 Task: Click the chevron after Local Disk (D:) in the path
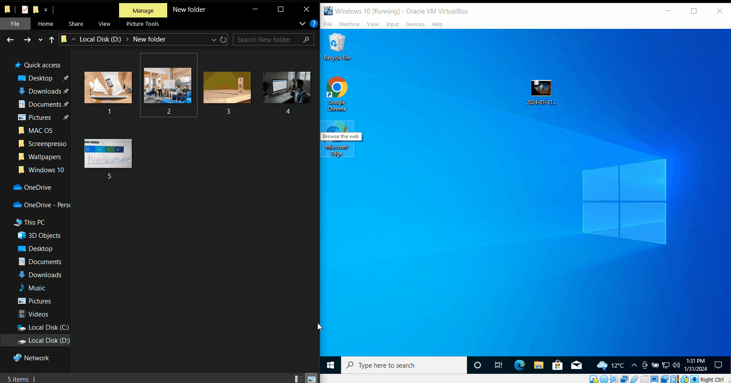[127, 39]
